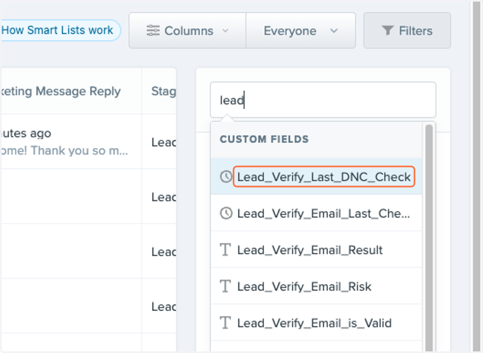Click the Columns dropdown chevron
Screen dimensions: 483x353
[x=226, y=31]
